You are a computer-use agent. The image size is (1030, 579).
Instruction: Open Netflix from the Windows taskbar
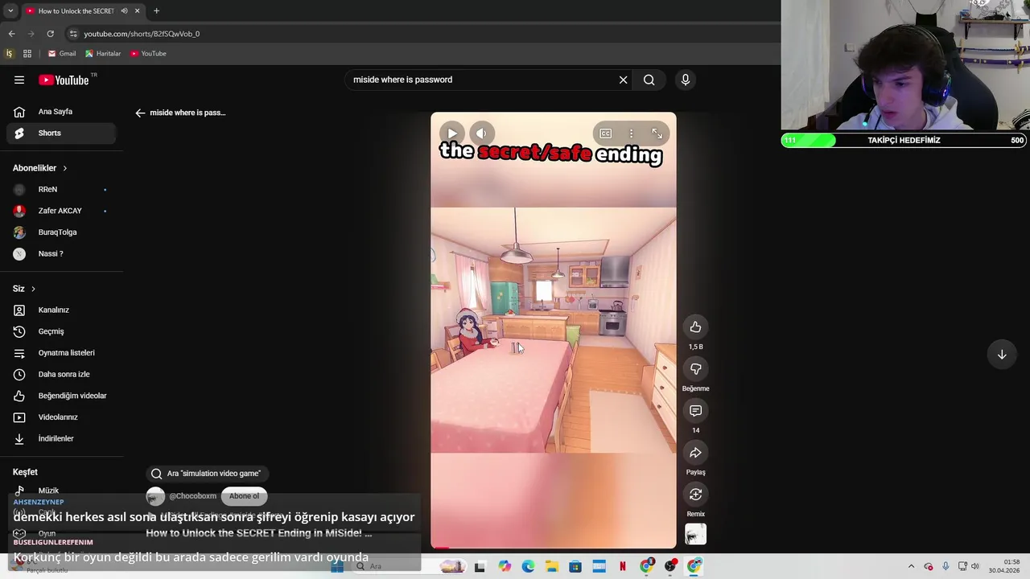[623, 567]
